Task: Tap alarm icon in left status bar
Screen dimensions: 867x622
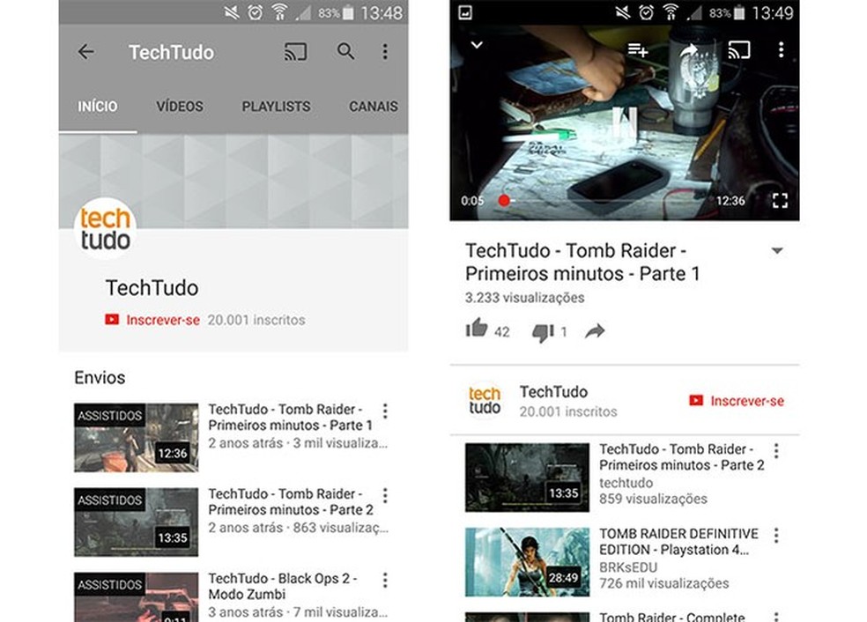Action: (255, 12)
